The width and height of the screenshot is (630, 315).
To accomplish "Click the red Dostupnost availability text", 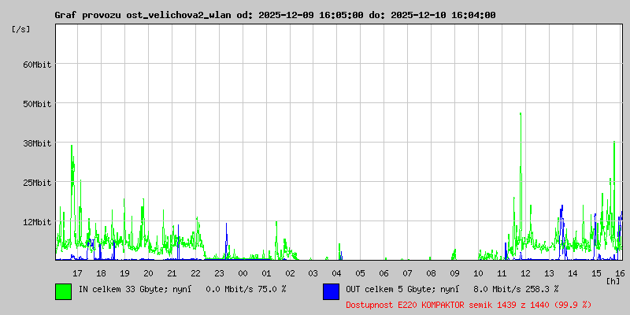I will 469,305.
